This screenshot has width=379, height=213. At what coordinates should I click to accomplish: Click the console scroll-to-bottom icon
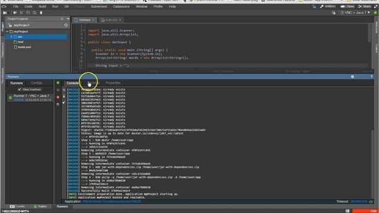[x=64, y=96]
